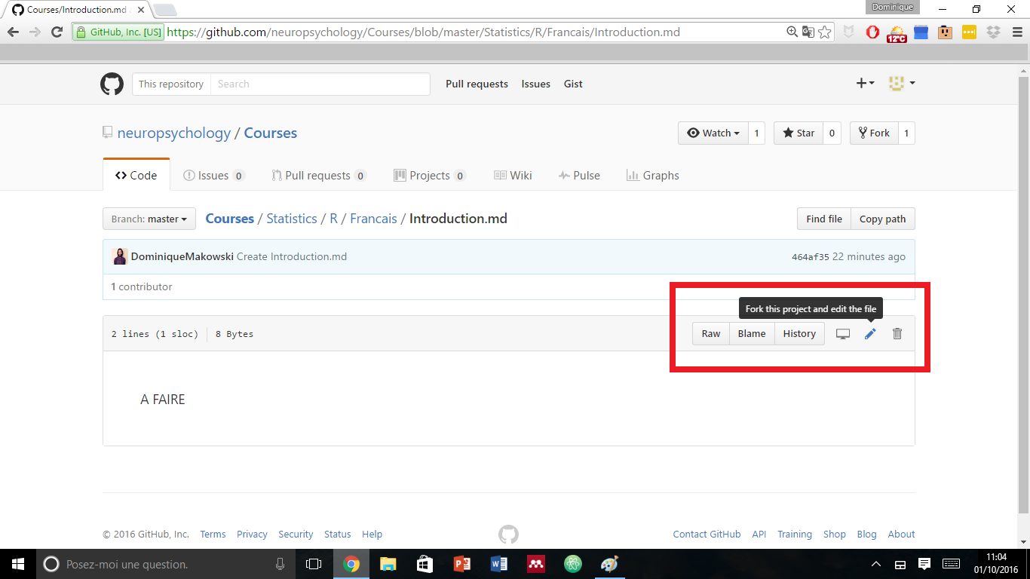Image resolution: width=1030 pixels, height=579 pixels.
Task: Click the trash delete file icon
Action: (x=897, y=333)
